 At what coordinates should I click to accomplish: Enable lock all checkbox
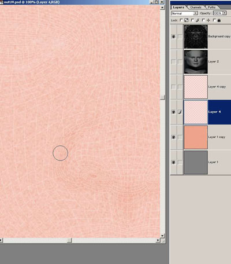(x=214, y=20)
